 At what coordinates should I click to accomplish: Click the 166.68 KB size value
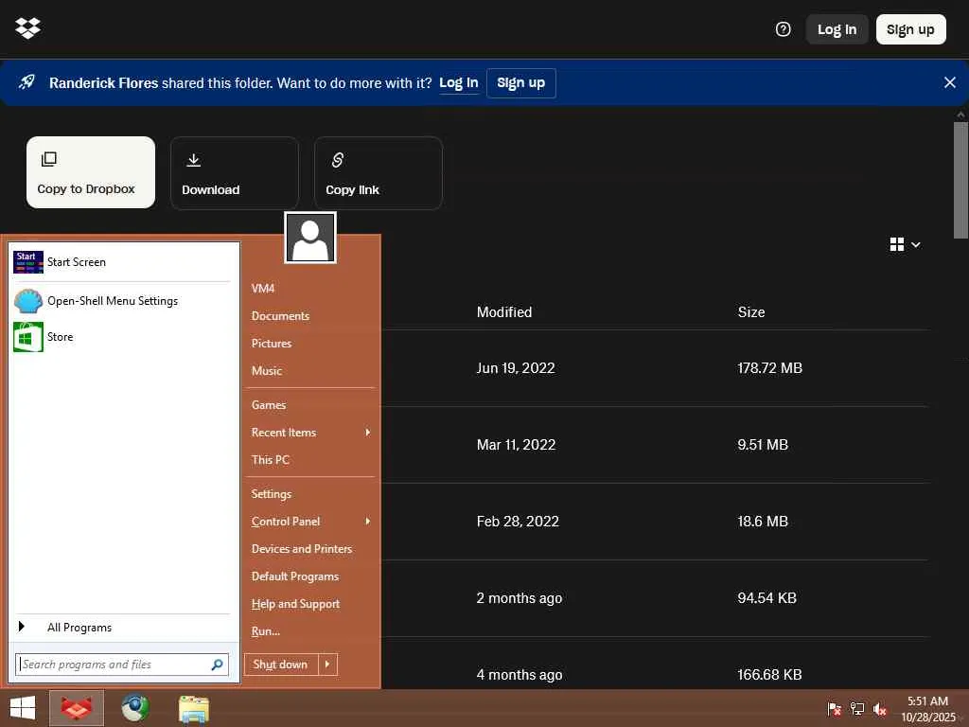tap(769, 675)
